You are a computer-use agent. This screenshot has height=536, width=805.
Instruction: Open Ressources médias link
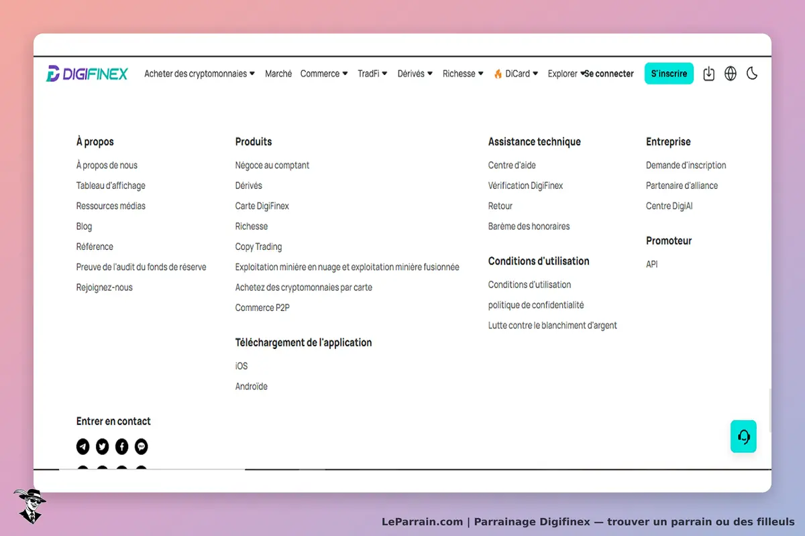pyautogui.click(x=111, y=206)
